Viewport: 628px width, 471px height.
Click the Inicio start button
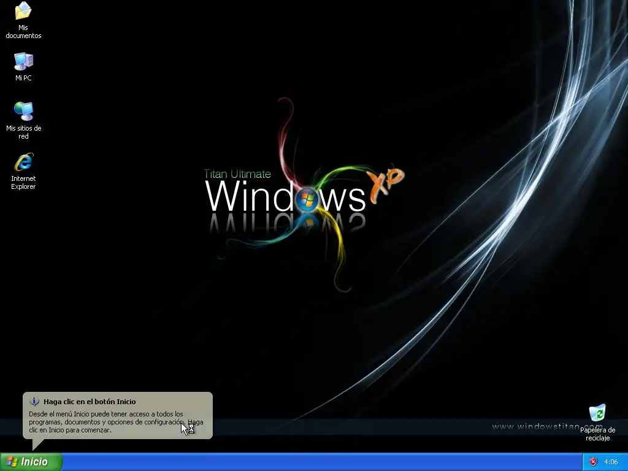coord(31,462)
